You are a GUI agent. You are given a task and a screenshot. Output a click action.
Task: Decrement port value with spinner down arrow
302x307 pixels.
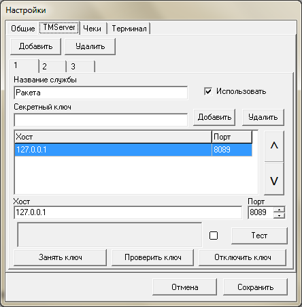tap(279, 215)
